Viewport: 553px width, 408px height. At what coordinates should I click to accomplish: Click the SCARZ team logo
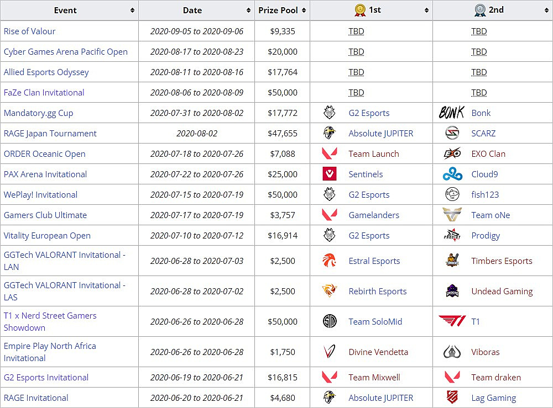[x=452, y=133]
